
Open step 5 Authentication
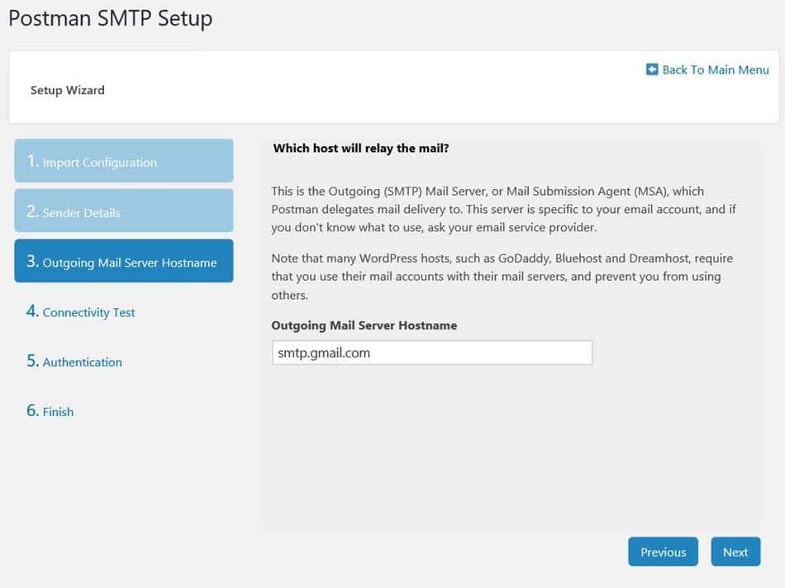coord(74,362)
